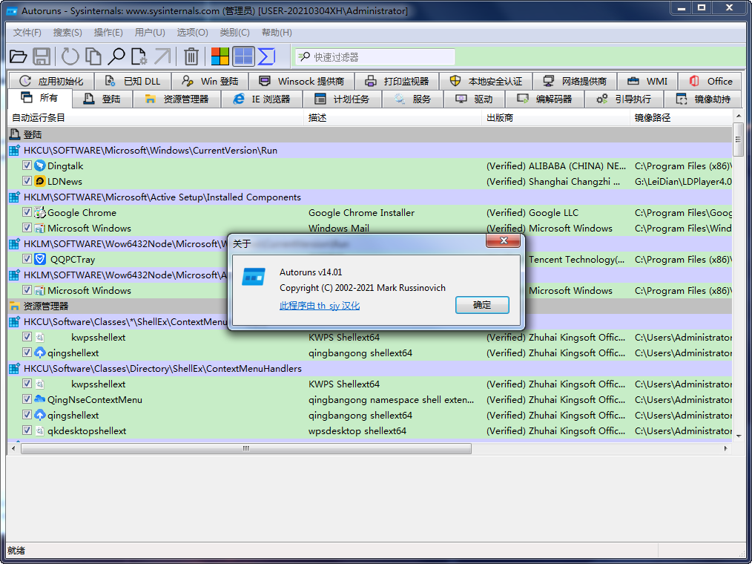Viewport: 752px width, 564px height.
Task: Open the 此程序由 th_sjy 汉化 link
Action: click(x=320, y=305)
